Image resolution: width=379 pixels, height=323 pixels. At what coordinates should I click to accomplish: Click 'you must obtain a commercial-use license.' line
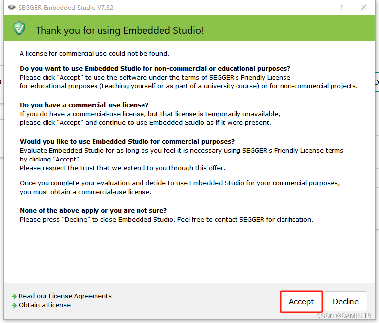86,192
